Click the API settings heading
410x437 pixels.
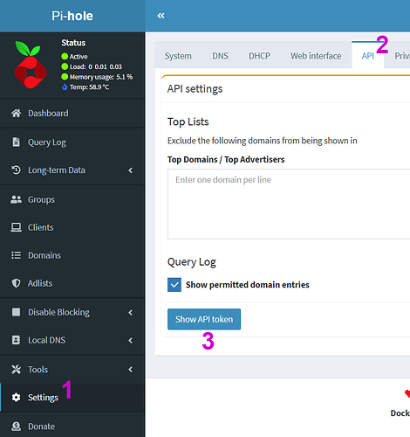click(195, 89)
